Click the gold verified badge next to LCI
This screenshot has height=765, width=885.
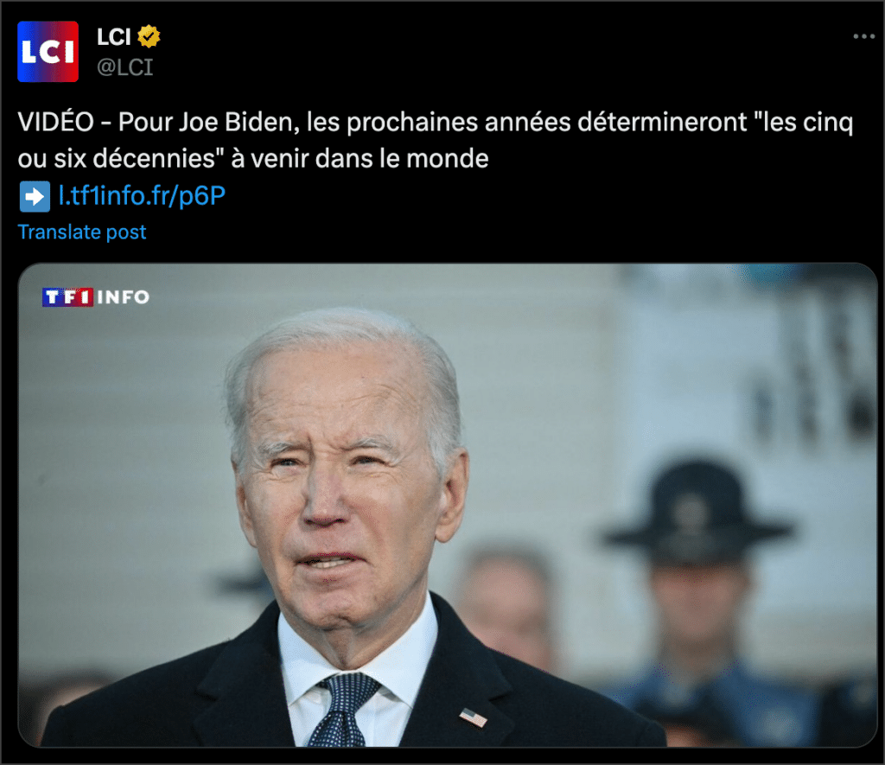(149, 36)
